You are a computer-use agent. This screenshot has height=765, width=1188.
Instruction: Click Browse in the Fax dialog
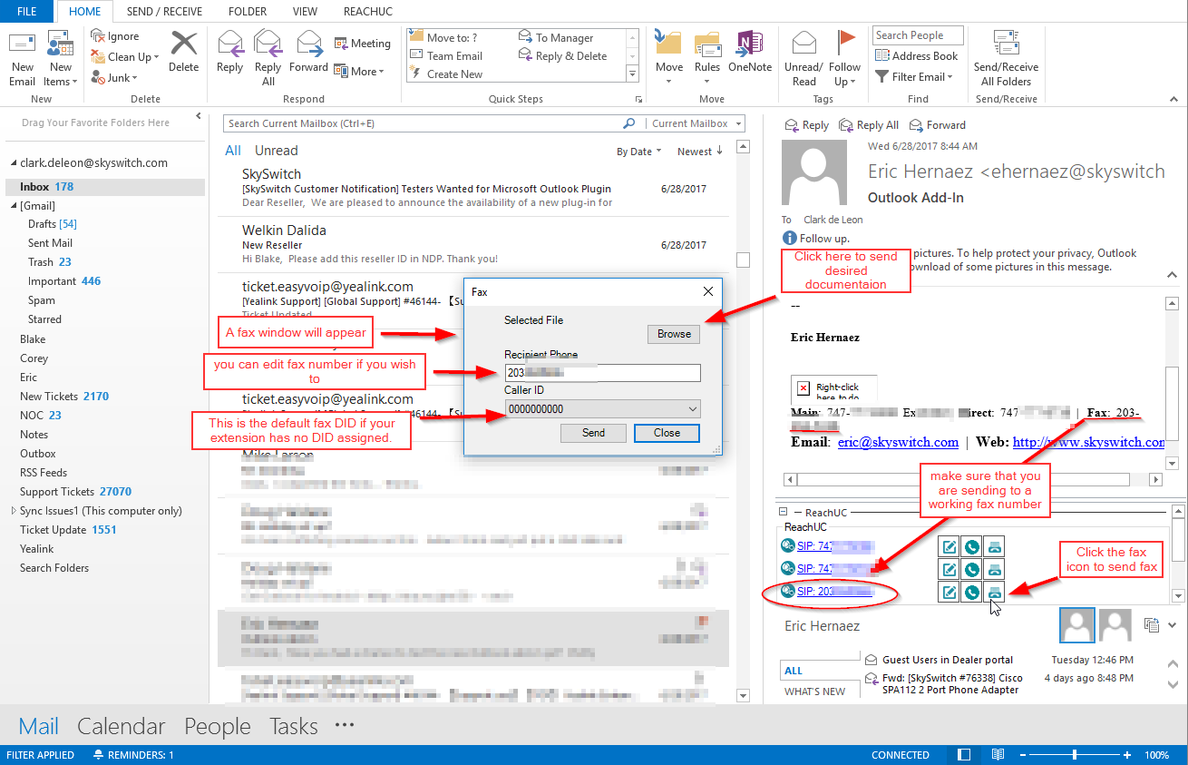click(674, 334)
